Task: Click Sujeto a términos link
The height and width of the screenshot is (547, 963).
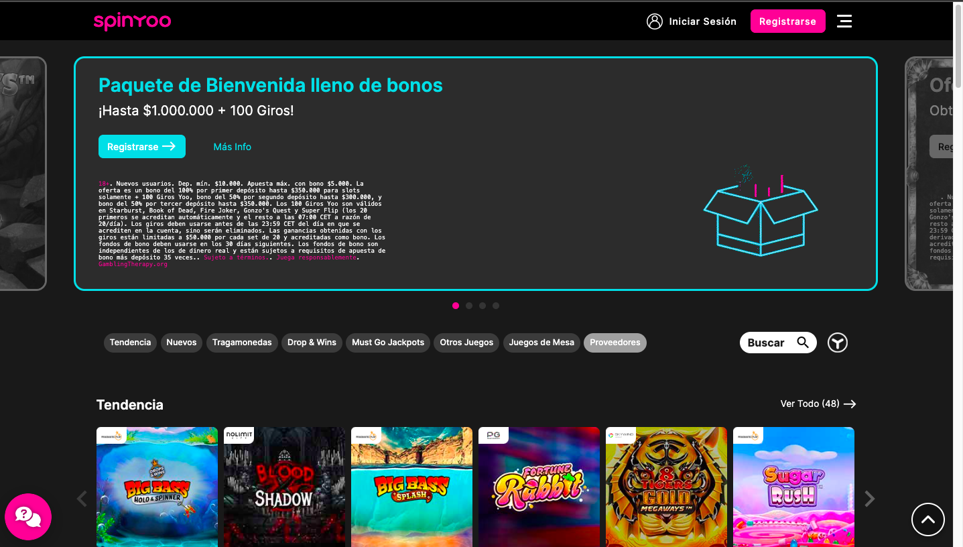Action: tap(237, 257)
